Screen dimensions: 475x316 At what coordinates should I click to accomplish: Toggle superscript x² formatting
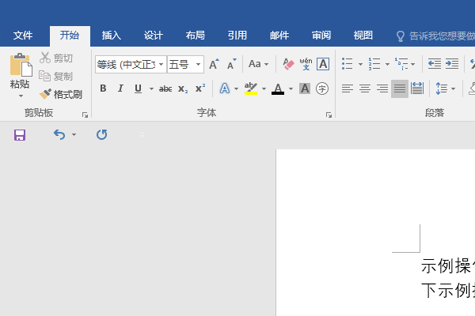200,88
